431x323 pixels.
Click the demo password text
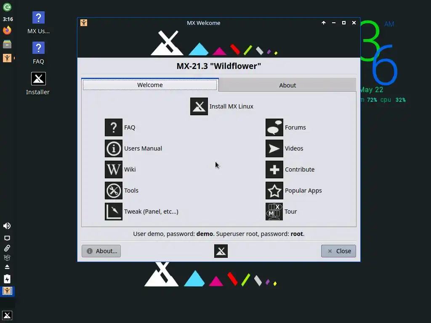pos(205,234)
